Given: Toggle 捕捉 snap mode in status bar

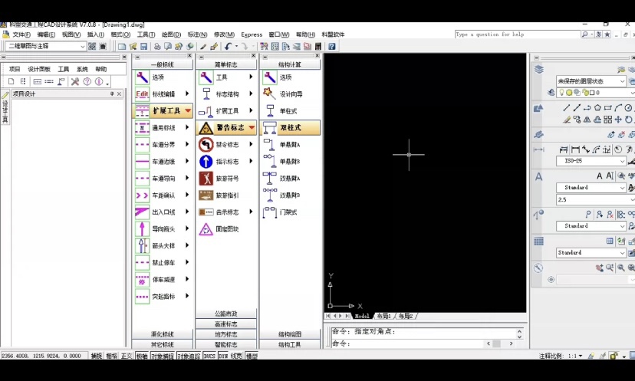Looking at the screenshot, I should tap(96, 356).
